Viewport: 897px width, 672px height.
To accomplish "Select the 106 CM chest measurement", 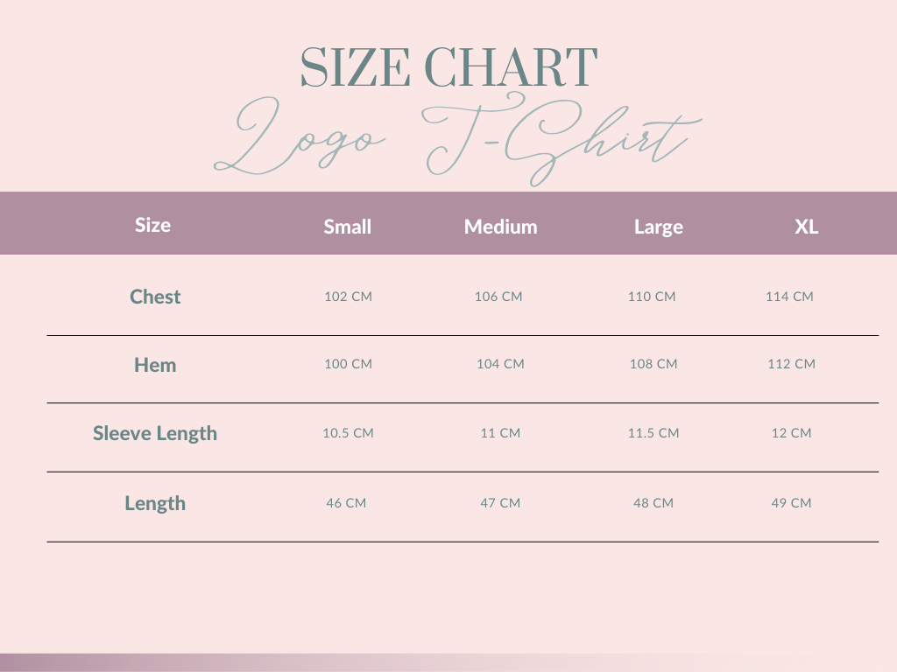I will (498, 297).
